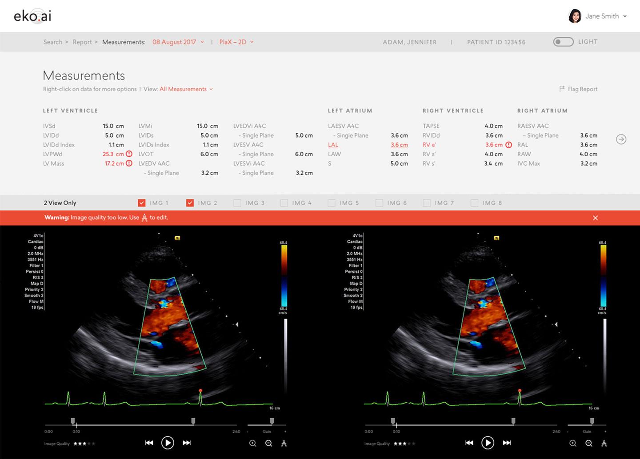Viewport: 640px width, 459px height.
Task: Toggle the LIGHT theme switch
Action: (x=563, y=41)
